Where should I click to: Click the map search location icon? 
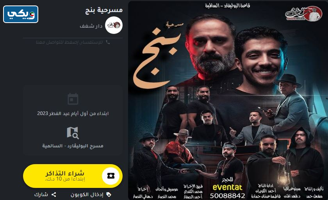point(73,133)
